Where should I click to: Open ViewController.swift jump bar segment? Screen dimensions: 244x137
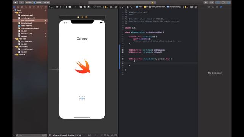click(157, 7)
